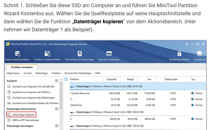Screen dimensions: 218x130
Task: Click icon for Assistent zum Kopieren des Datenträgers
Action: pyautogui.click(x=9, y=97)
